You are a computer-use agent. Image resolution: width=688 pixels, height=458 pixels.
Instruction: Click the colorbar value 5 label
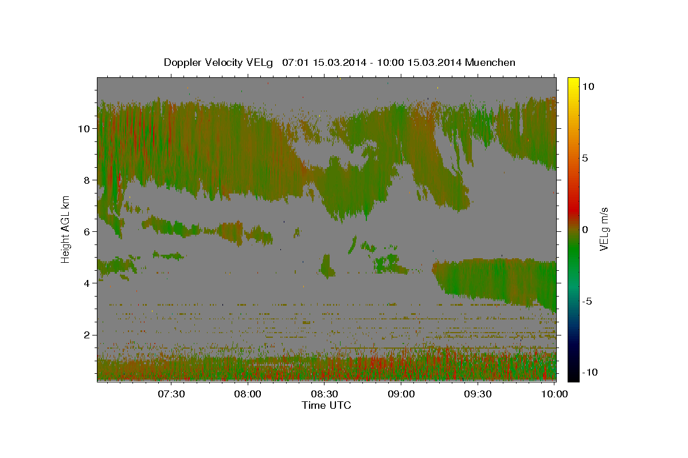(586, 158)
